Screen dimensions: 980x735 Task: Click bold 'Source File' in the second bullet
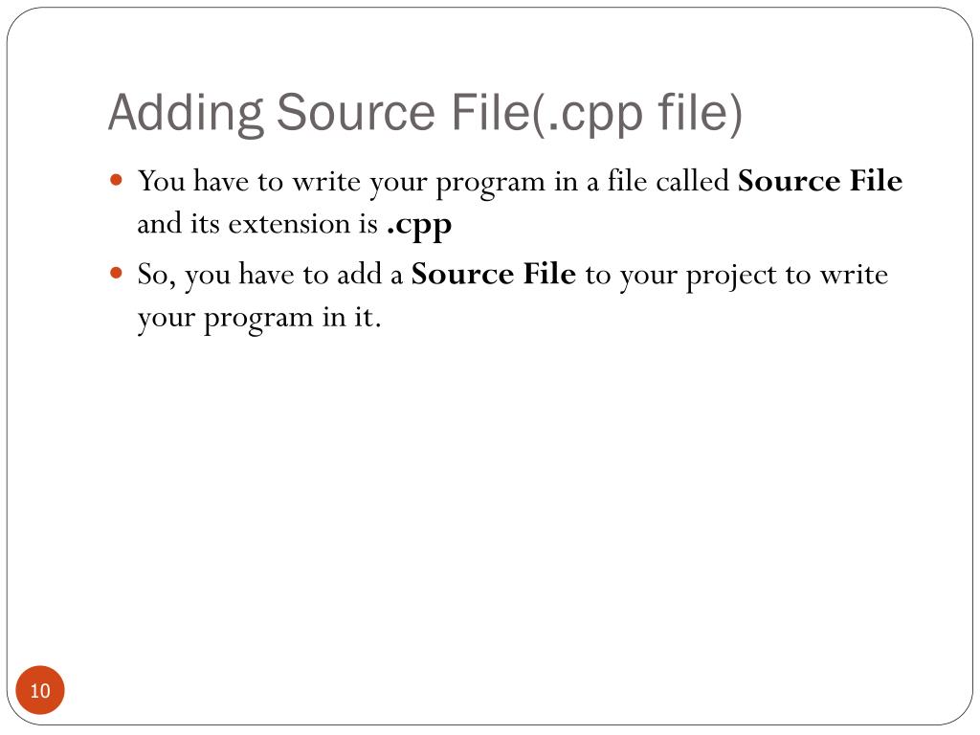493,274
